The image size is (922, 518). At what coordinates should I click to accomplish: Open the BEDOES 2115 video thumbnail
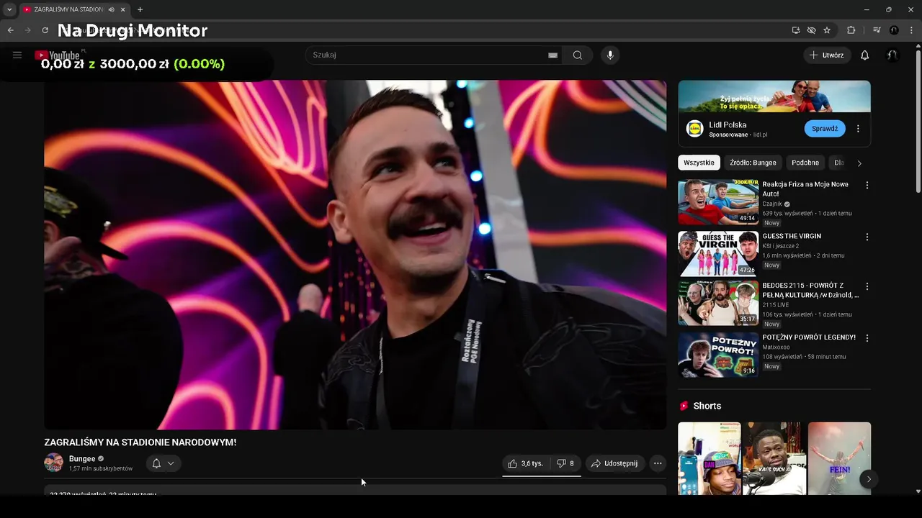[718, 303]
